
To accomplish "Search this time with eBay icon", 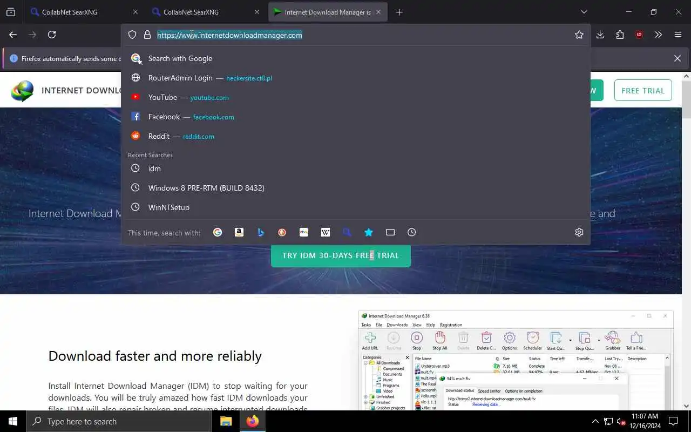I will (304, 232).
